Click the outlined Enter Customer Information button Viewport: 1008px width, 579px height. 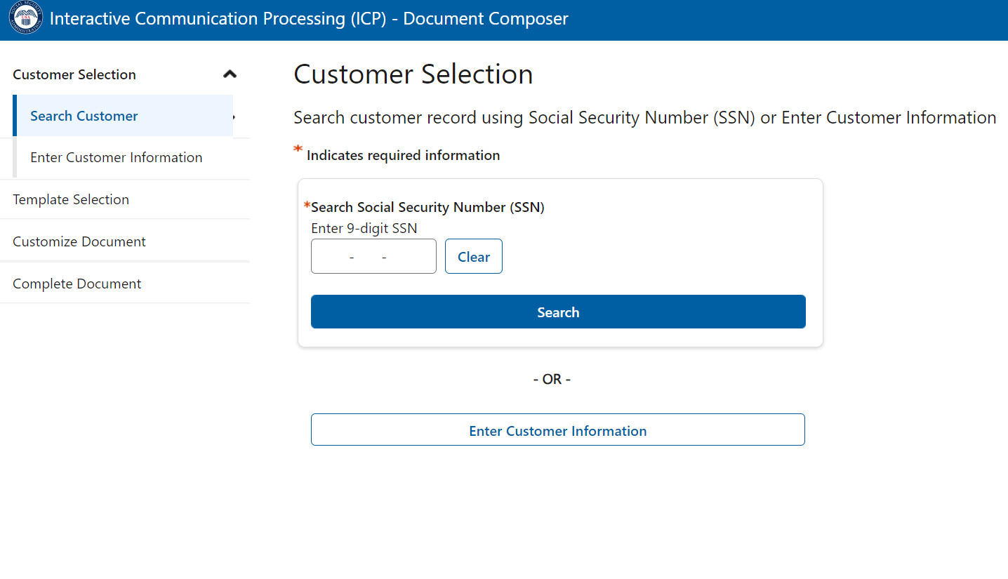(x=558, y=430)
